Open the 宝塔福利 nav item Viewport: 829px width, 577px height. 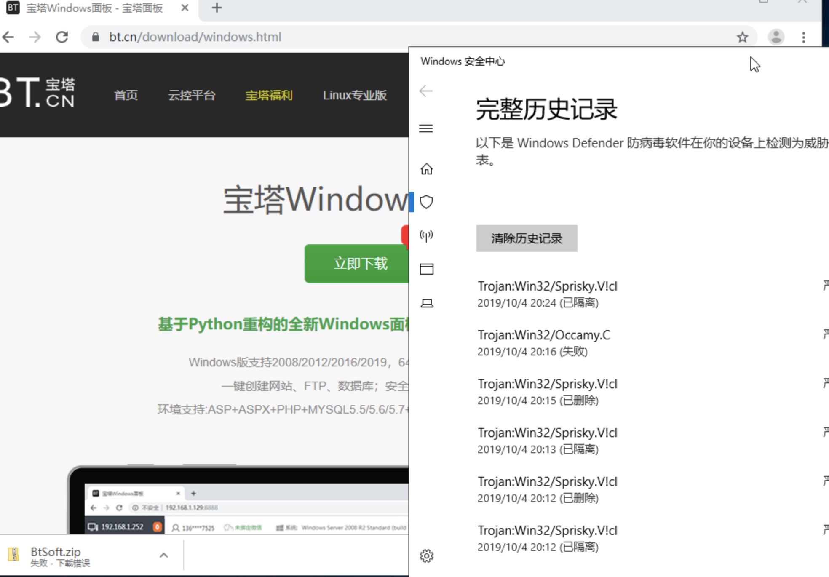(x=269, y=95)
